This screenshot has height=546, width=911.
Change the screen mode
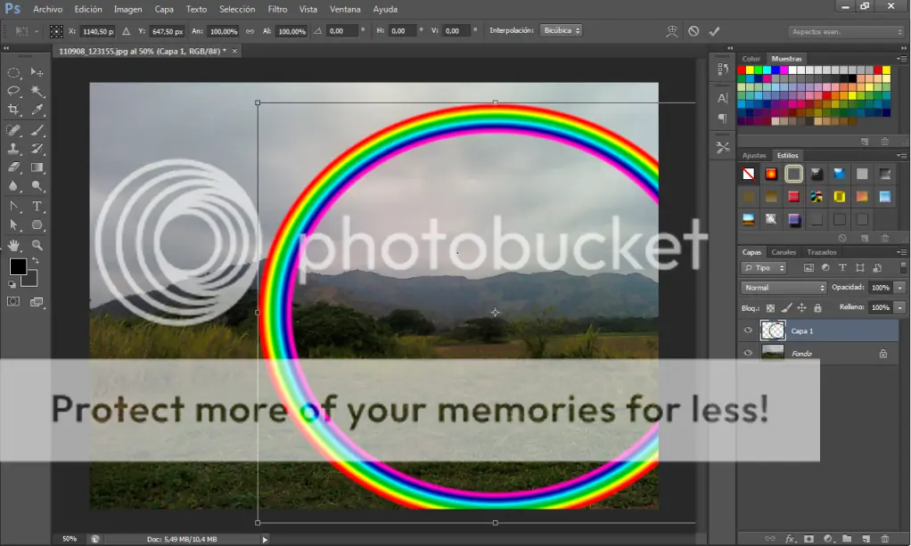(x=37, y=301)
